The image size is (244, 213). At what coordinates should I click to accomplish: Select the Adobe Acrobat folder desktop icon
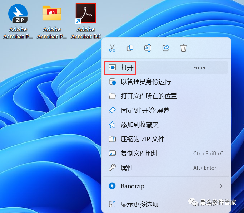click(52, 13)
